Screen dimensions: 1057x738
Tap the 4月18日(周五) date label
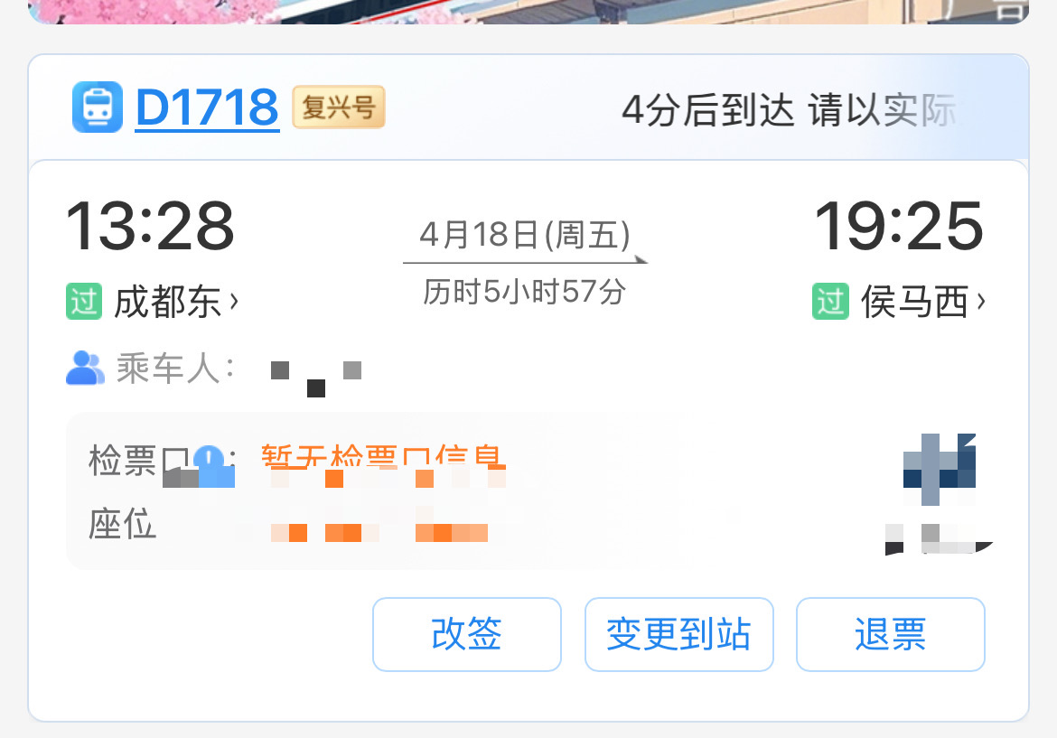pos(525,235)
